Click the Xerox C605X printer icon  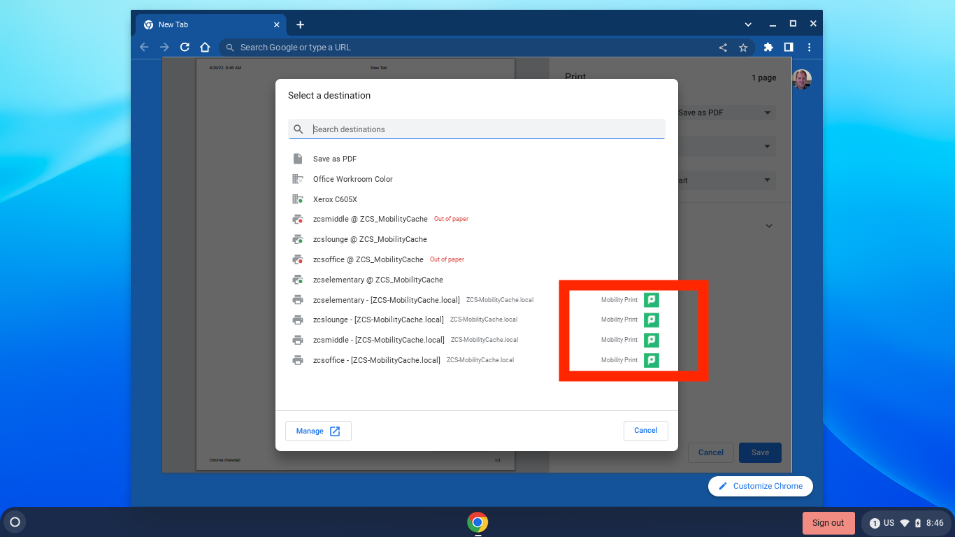click(x=298, y=199)
